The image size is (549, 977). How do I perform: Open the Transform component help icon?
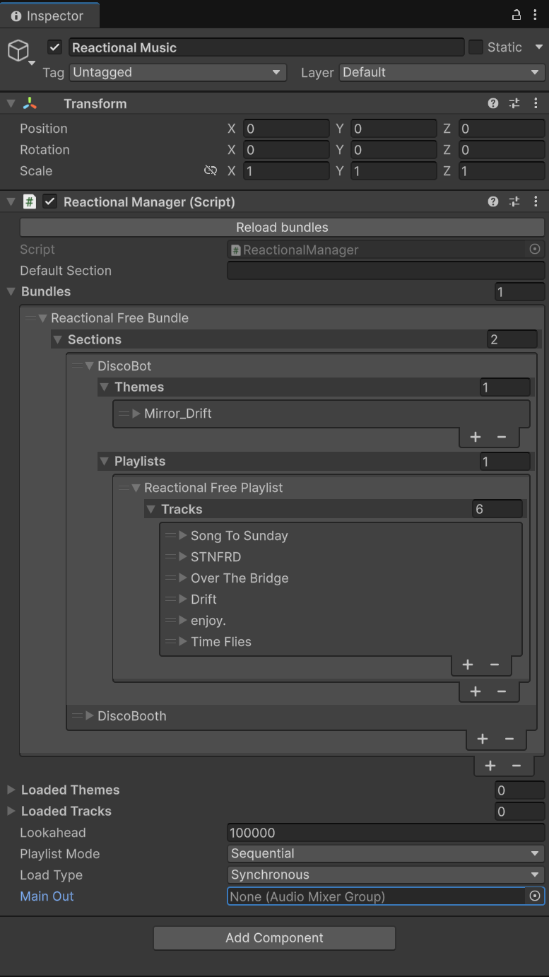tap(493, 103)
